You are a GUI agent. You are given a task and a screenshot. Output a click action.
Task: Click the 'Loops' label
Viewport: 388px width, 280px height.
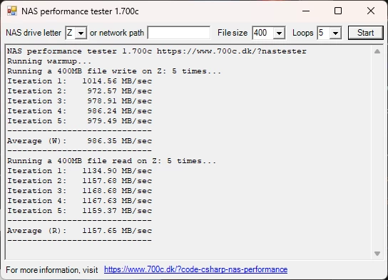pyautogui.click(x=303, y=33)
